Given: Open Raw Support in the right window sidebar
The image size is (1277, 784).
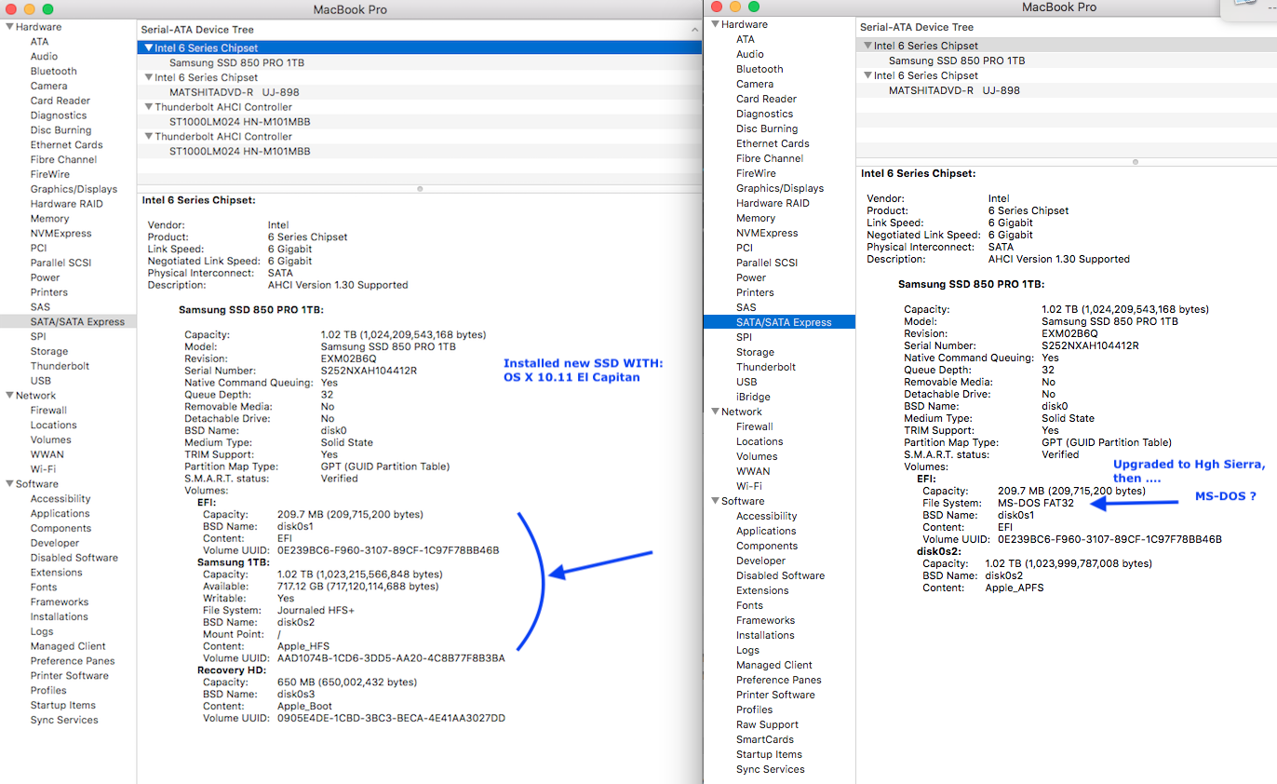Looking at the screenshot, I should click(767, 724).
